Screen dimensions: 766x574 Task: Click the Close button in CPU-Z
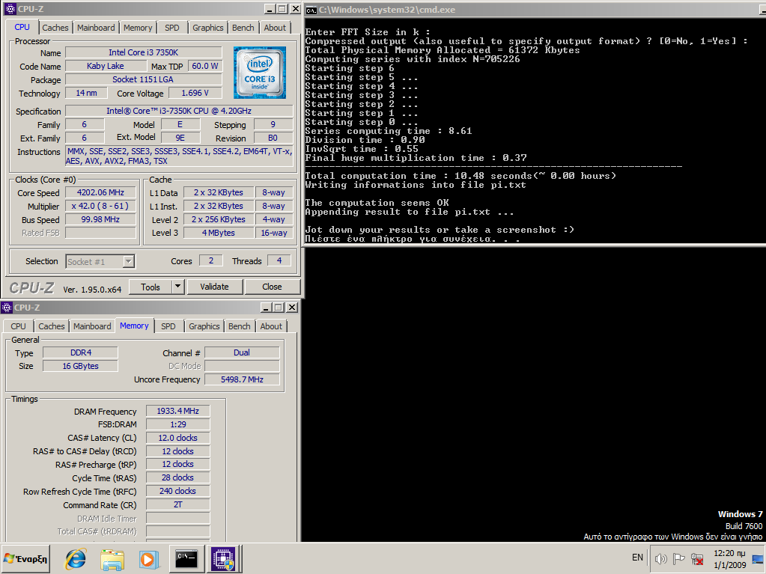tap(272, 287)
